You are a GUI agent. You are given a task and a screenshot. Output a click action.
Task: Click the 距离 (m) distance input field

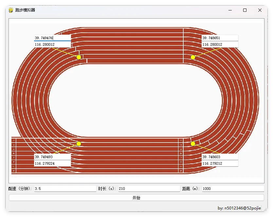233,189
